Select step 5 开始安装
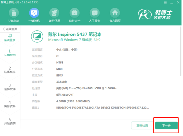 pos(10,121)
